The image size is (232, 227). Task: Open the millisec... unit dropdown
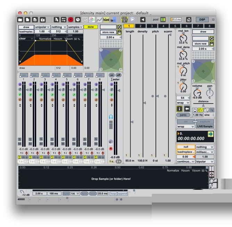click(x=205, y=152)
